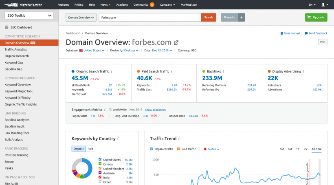Select the 6M time range

pyautogui.click(x=290, y=149)
